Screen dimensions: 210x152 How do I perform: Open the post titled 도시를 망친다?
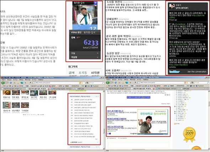click(x=114, y=2)
